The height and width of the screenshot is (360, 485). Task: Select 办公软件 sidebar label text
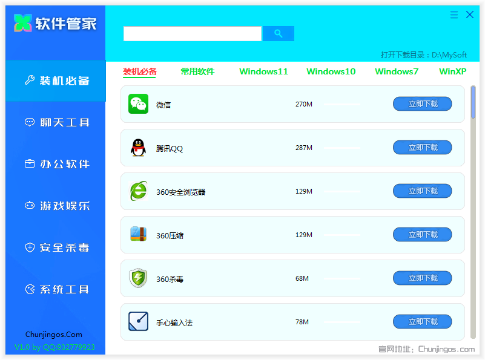(65, 164)
